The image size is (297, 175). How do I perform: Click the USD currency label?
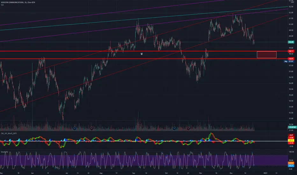(292, 2)
